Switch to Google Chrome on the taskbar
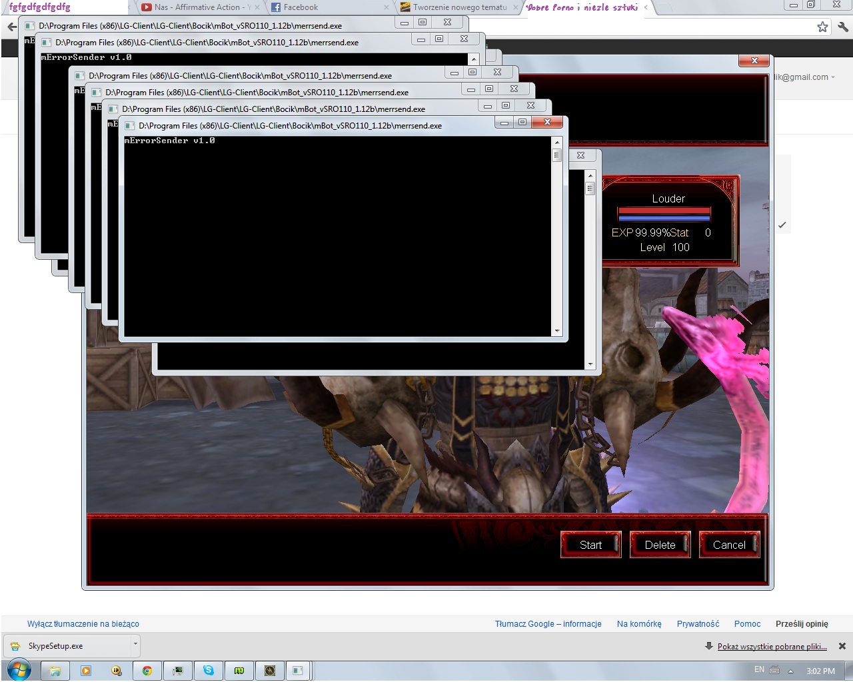 pos(147,671)
